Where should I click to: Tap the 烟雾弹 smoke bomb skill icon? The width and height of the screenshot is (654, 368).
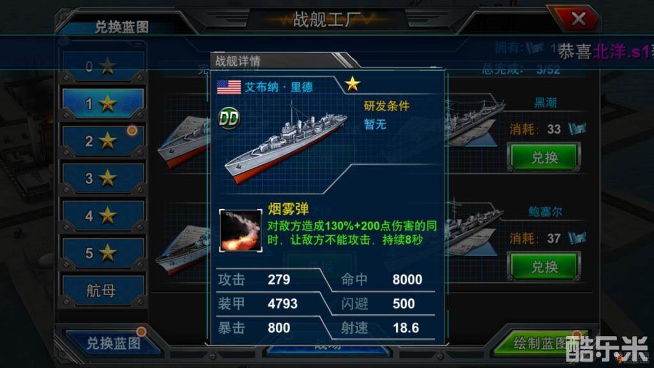coord(241,231)
